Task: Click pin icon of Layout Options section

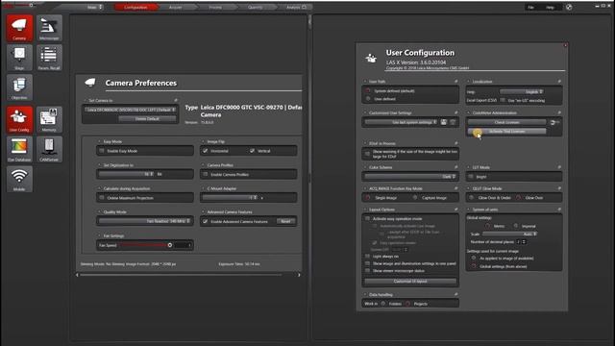Action: point(455,210)
